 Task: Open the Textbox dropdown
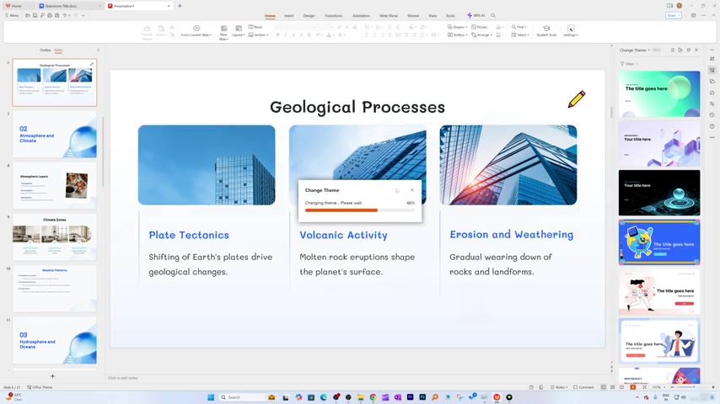tap(457, 35)
